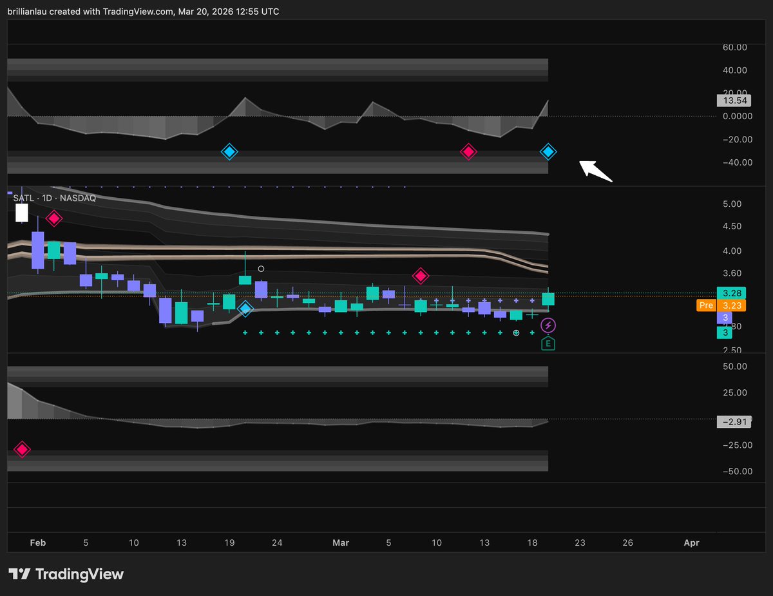Click the Feb label on the time axis
The width and height of the screenshot is (773, 596).
click(38, 543)
